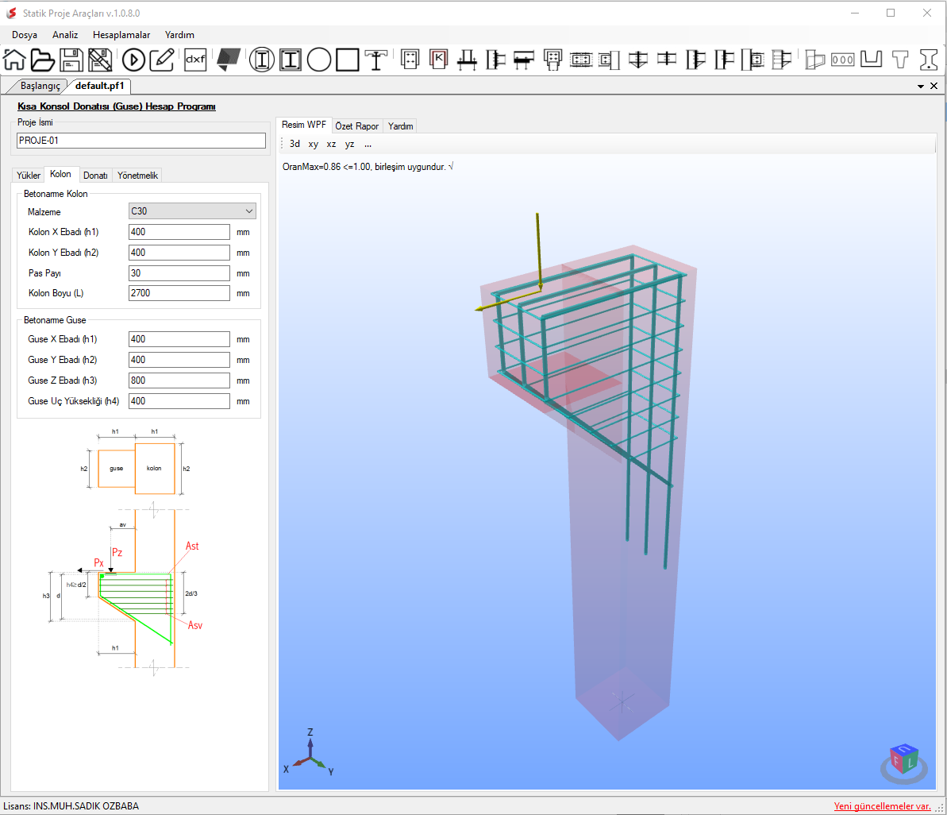Click the I-beam under slab icon

[x=375, y=60]
